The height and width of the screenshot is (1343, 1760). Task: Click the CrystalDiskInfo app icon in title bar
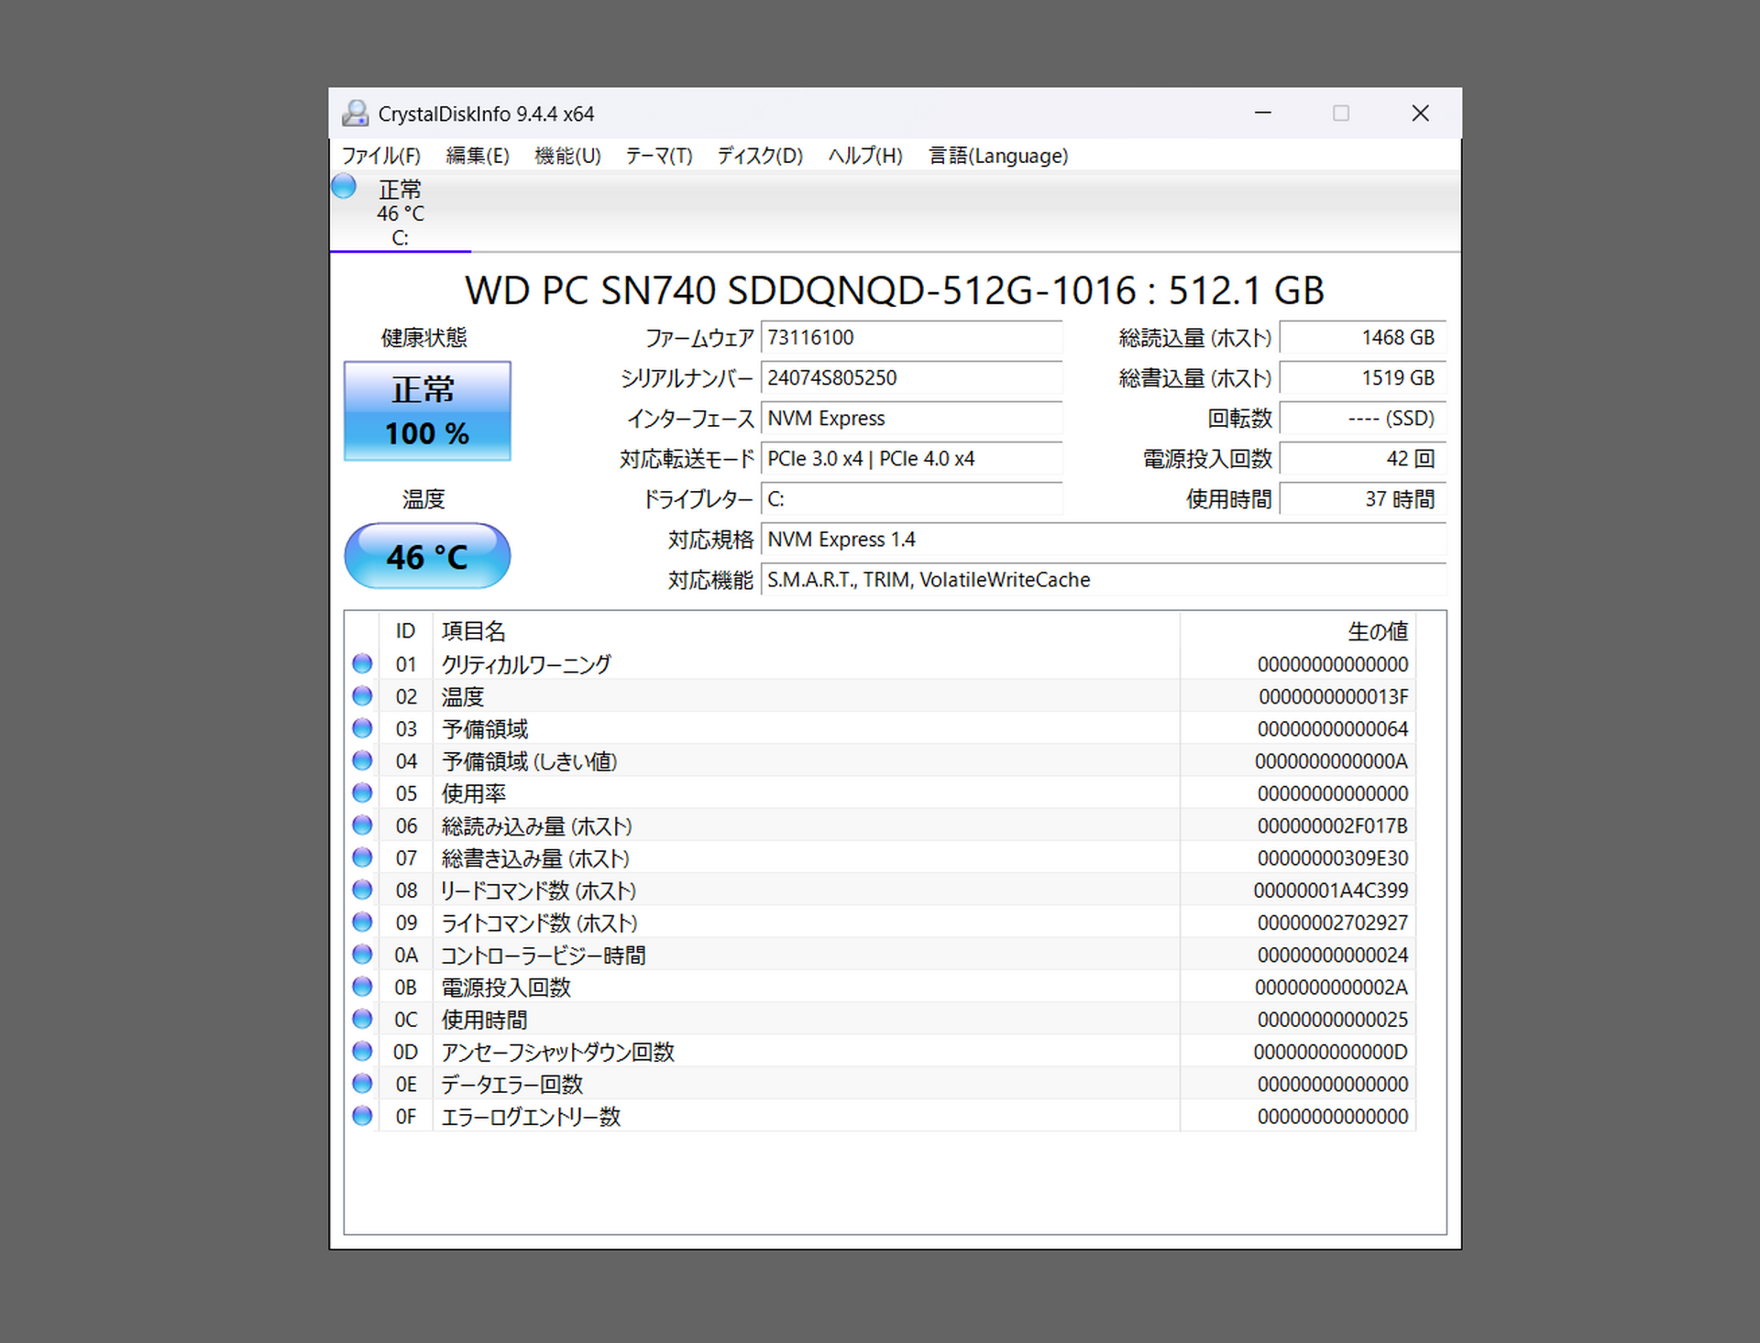click(355, 114)
